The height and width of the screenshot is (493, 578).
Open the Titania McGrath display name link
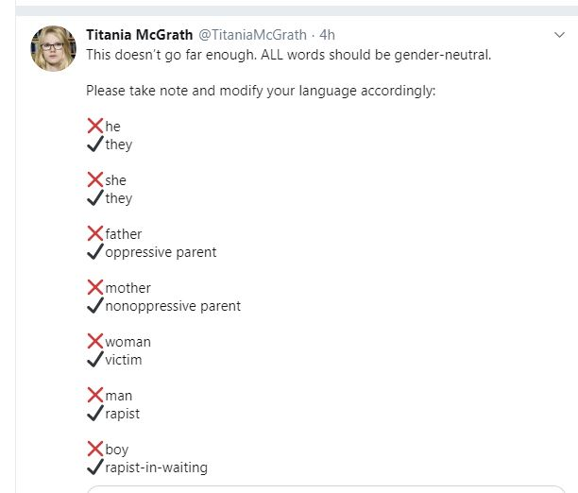(140, 35)
